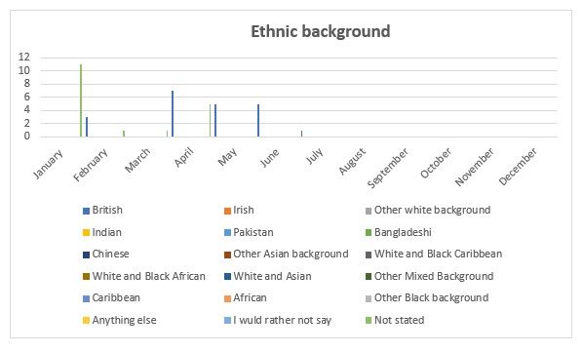This screenshot has height=353, width=583.
Task: Select the blue bar at May
Action: click(258, 121)
